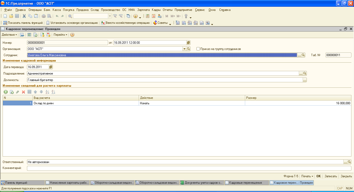The image size is (354, 192).
Task: Move the row up with the arrow icon
Action: 35,92
